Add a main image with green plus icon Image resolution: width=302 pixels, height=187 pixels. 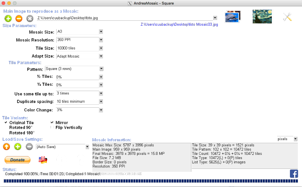click(8, 19)
